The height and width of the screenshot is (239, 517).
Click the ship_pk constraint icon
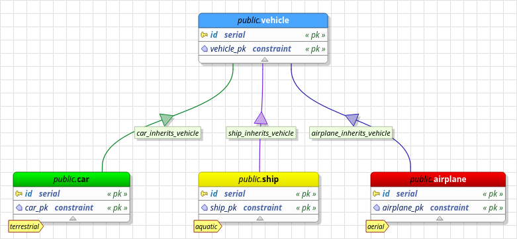tap(205, 208)
